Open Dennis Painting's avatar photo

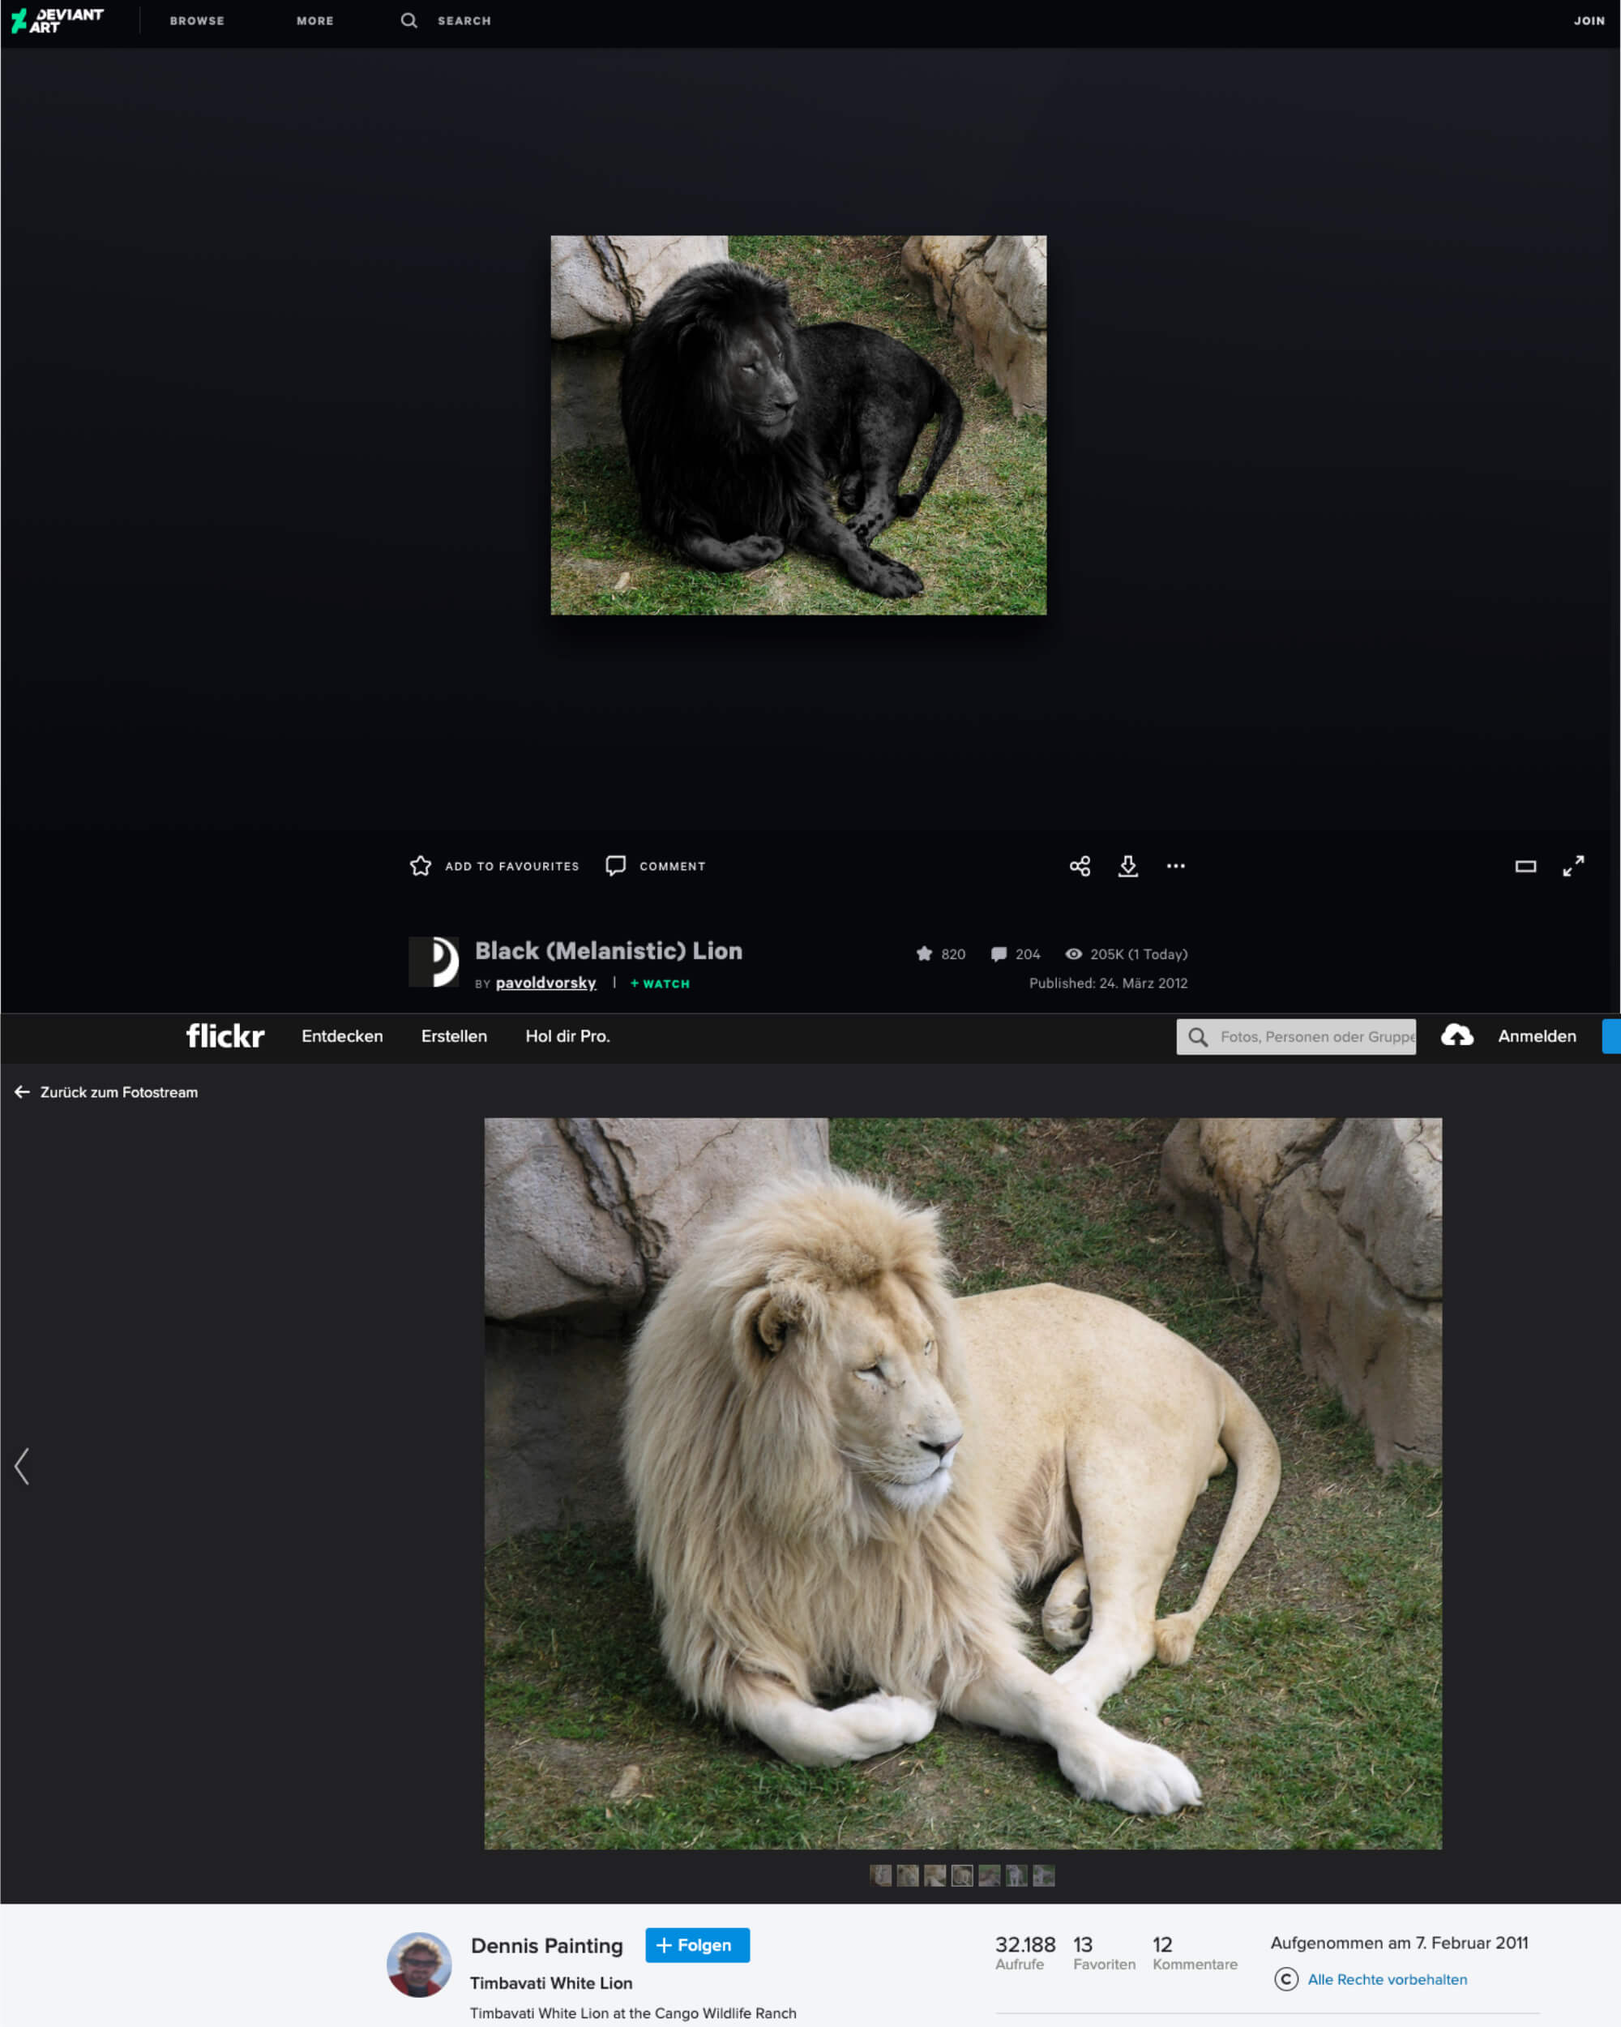click(x=419, y=1964)
